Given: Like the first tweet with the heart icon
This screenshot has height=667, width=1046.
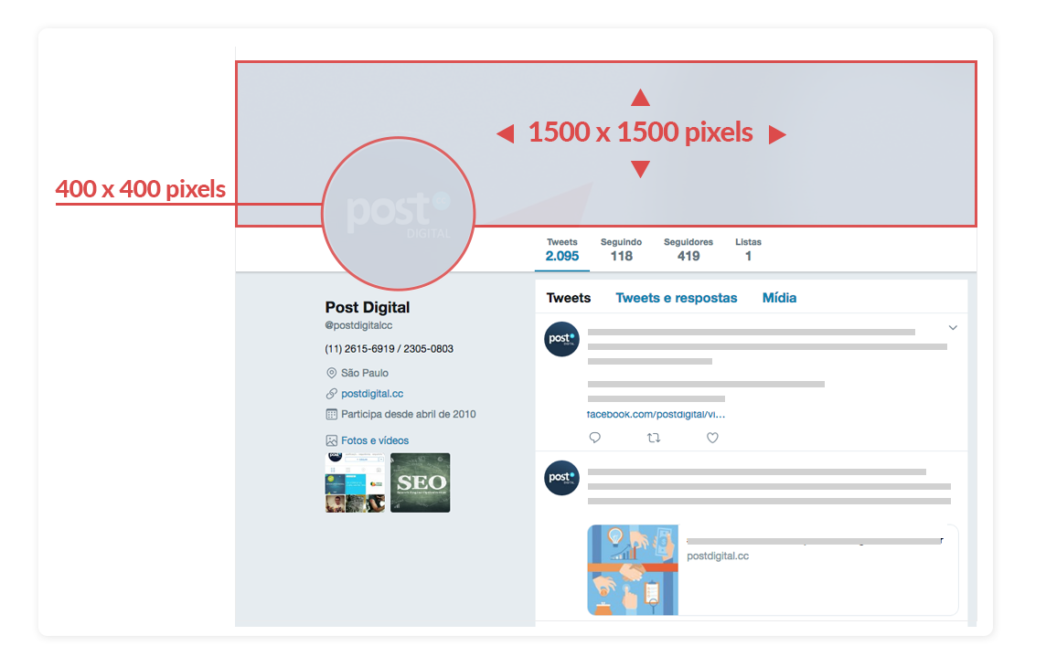Looking at the screenshot, I should click(712, 438).
